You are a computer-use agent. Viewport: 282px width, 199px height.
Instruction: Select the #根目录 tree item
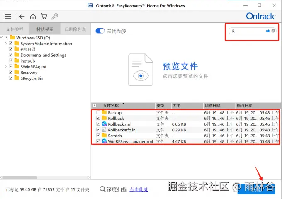[28, 49]
